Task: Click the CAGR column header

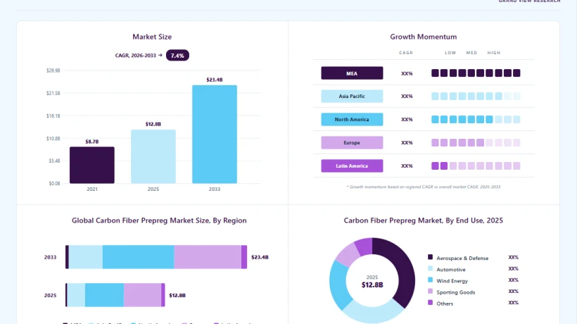Action: tap(406, 53)
